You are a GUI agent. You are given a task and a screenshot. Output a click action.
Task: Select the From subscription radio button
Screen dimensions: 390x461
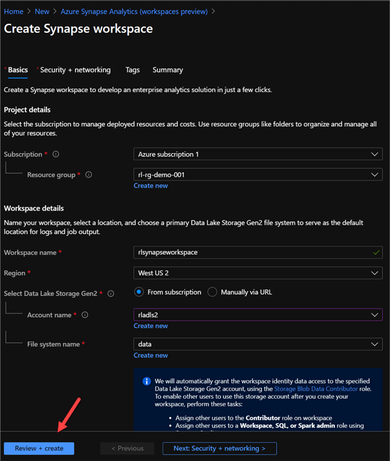point(139,292)
